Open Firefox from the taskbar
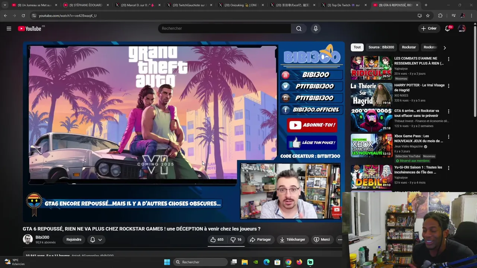 [299, 262]
